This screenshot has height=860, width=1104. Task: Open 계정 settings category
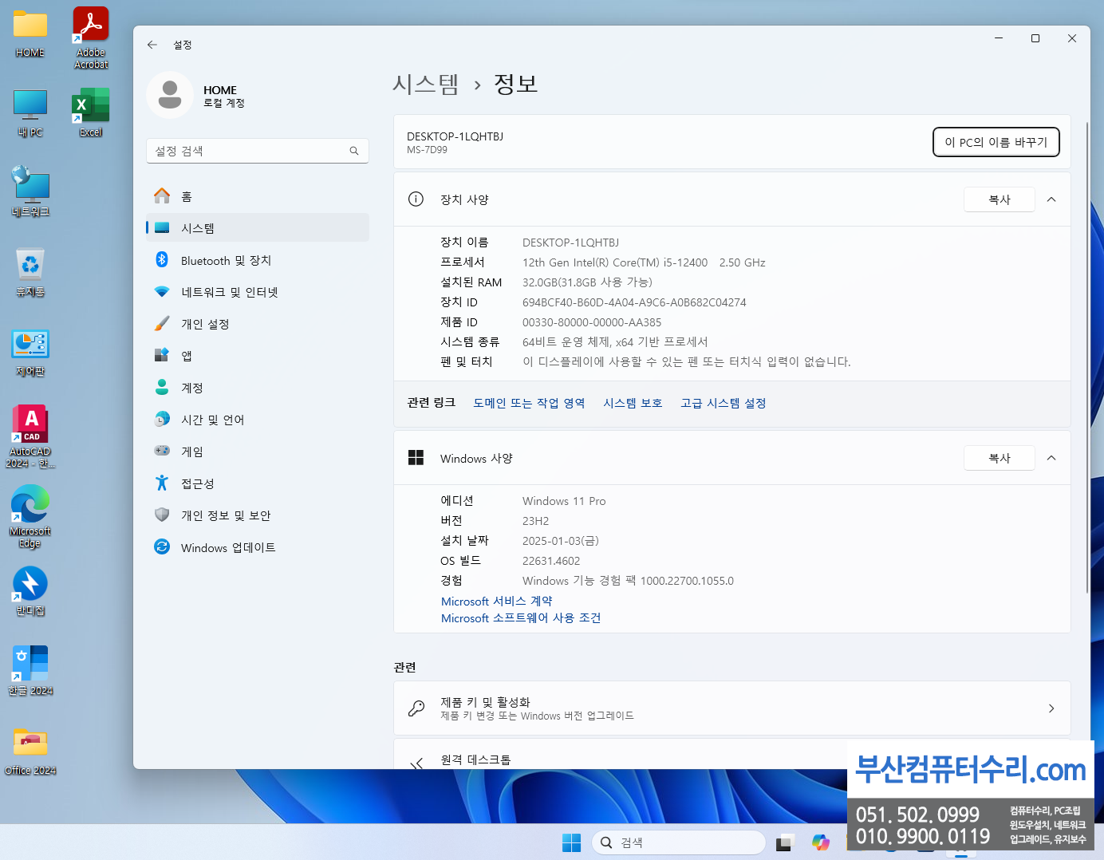click(258, 388)
